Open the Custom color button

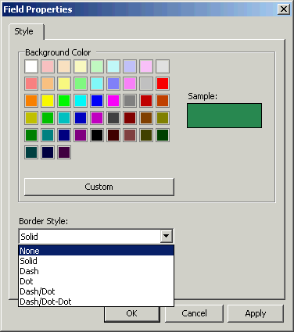click(x=99, y=187)
